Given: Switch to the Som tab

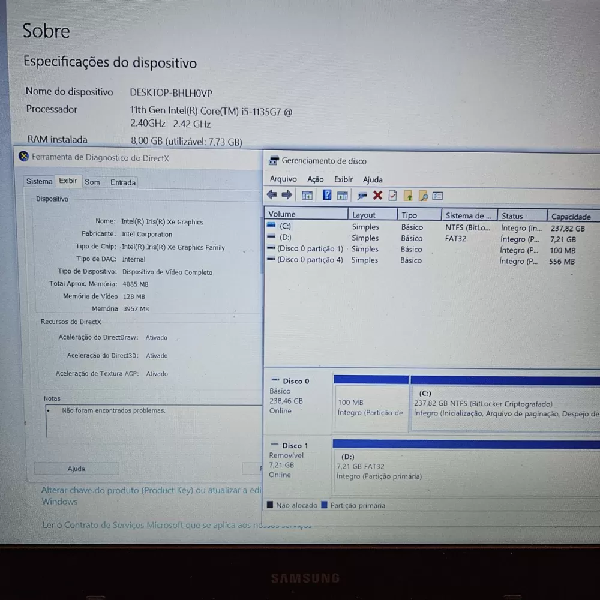Looking at the screenshot, I should click(92, 182).
